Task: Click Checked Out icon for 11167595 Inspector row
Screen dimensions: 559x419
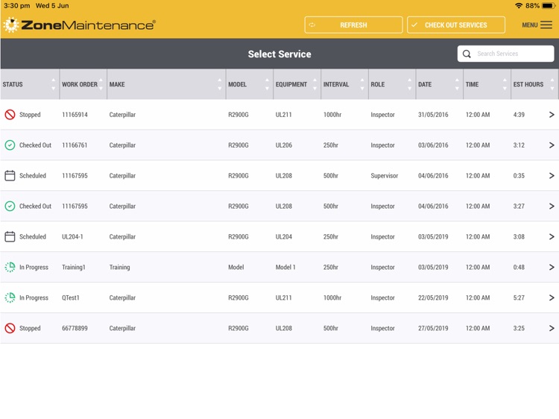Action: click(10, 206)
